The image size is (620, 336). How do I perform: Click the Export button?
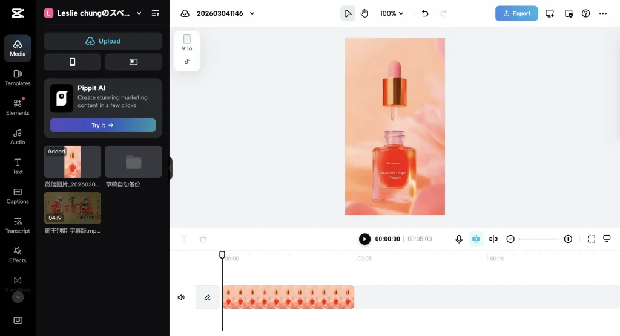[x=516, y=13]
